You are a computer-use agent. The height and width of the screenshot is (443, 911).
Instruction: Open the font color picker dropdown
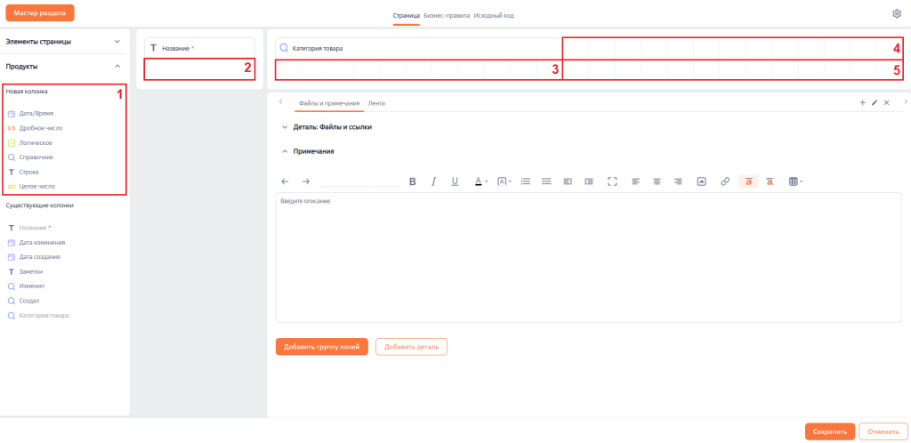pos(480,181)
